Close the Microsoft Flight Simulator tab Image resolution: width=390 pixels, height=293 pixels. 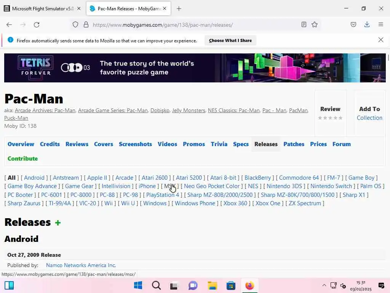coord(79,8)
